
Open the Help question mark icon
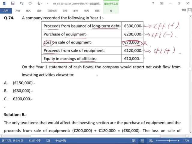pos(153,3)
